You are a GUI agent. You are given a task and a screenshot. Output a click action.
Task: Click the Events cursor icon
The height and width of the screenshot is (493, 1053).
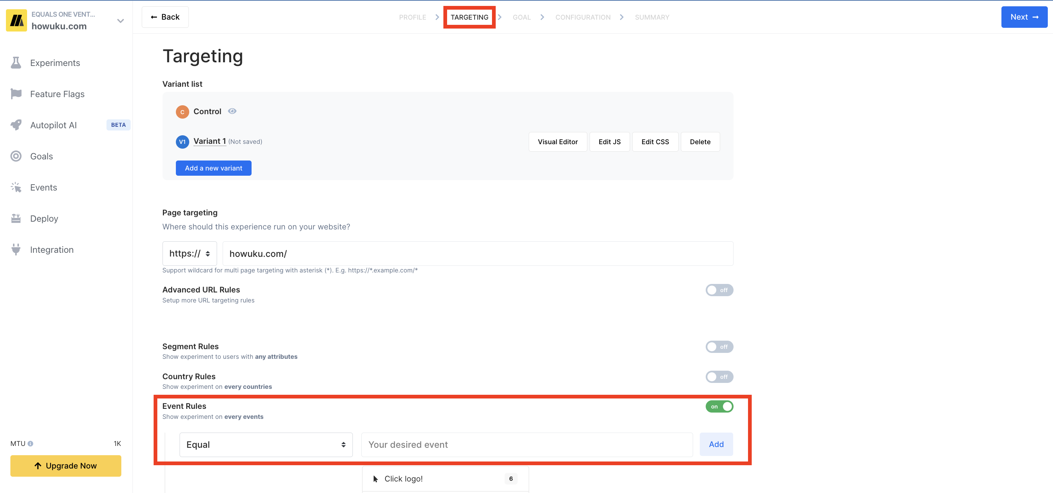click(x=16, y=188)
